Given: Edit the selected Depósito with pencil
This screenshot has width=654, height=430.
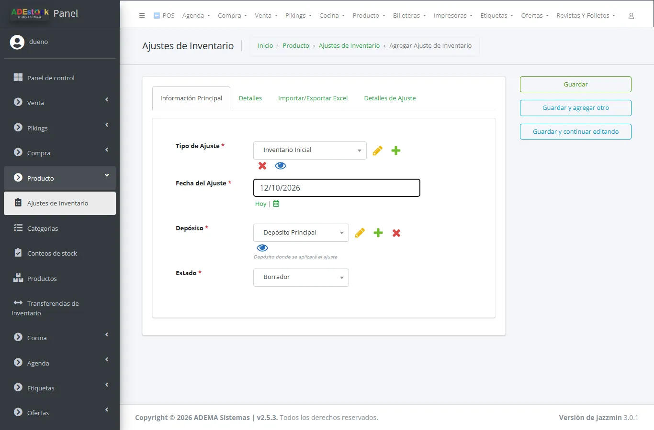Looking at the screenshot, I should click(360, 233).
